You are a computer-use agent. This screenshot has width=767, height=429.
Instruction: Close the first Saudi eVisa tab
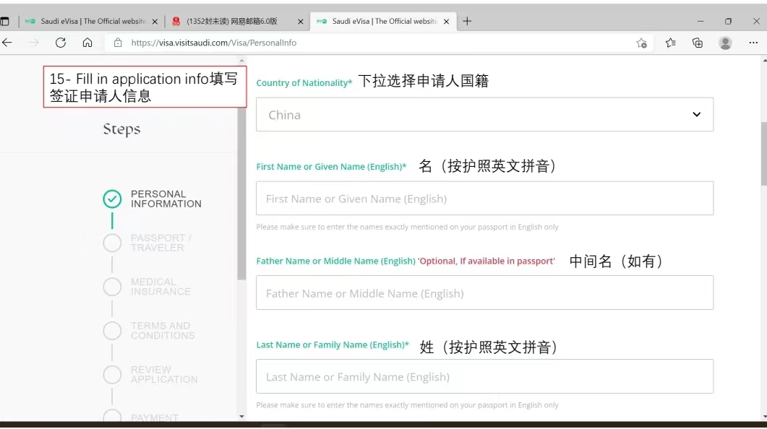point(155,22)
